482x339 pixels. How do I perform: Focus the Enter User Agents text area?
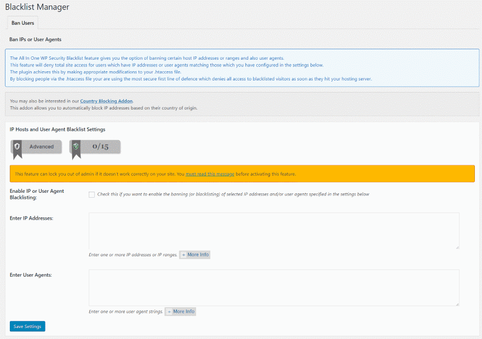[x=274, y=288]
